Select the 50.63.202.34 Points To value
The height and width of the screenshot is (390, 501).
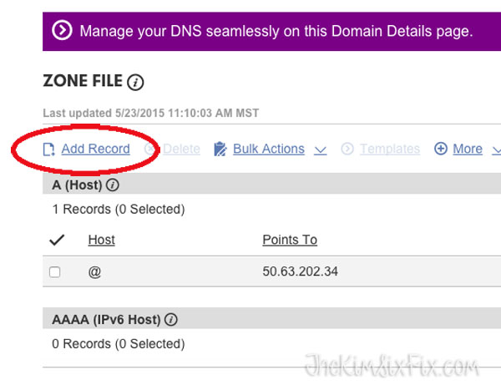301,272
